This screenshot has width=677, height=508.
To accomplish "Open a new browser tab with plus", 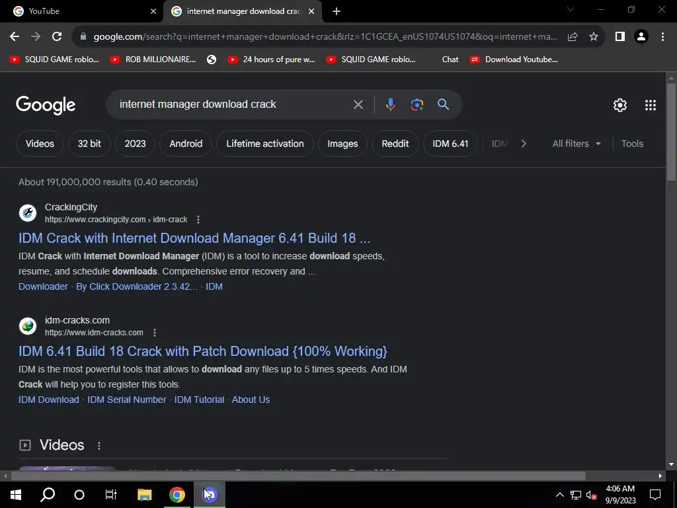I will 337,12.
